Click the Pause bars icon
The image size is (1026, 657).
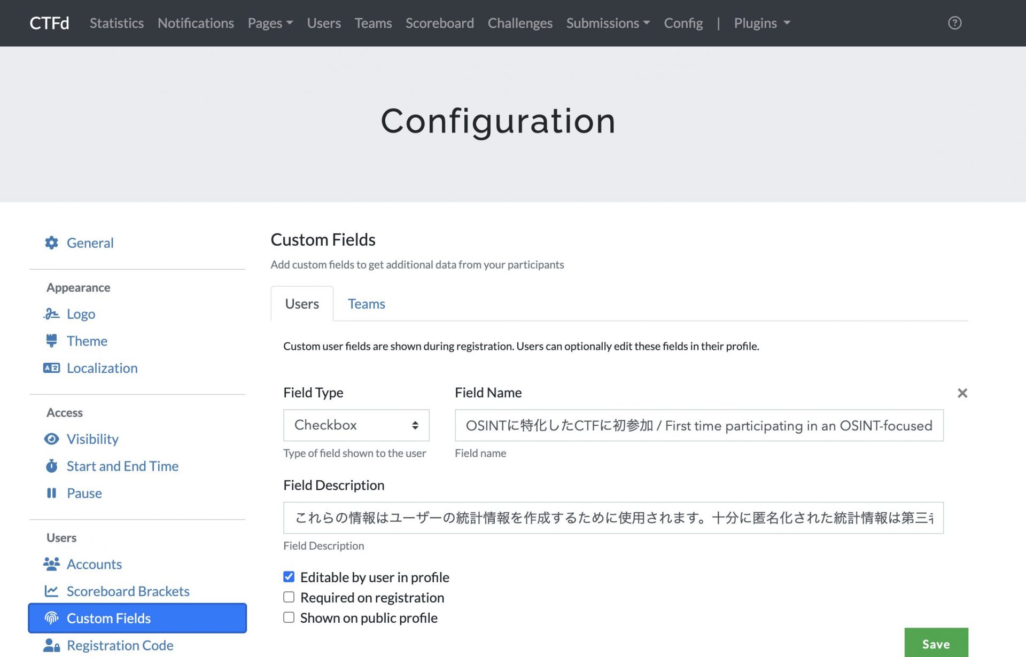click(x=51, y=493)
